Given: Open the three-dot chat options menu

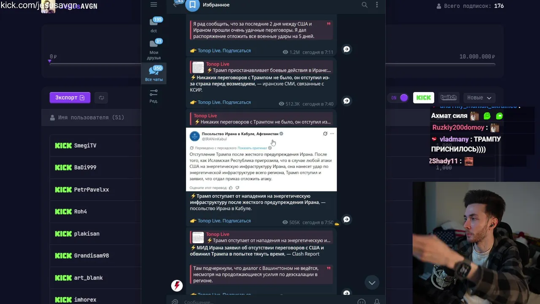Looking at the screenshot, I should [377, 5].
